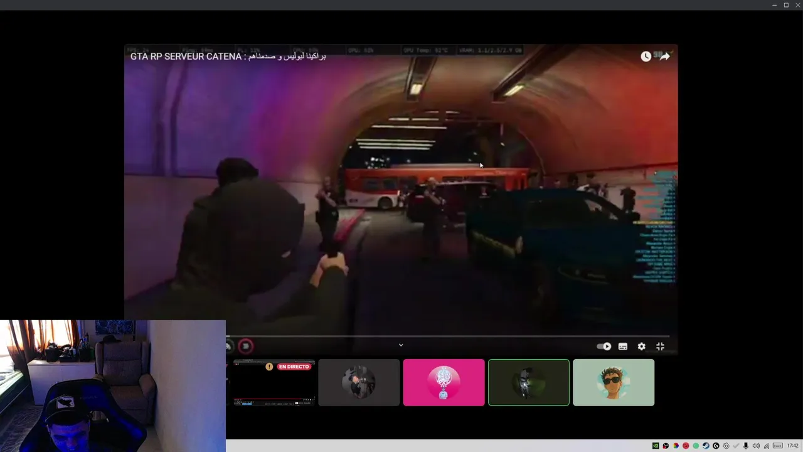The width and height of the screenshot is (803, 452).
Task: Open the Logitech G tray icon
Action: [x=716, y=446]
